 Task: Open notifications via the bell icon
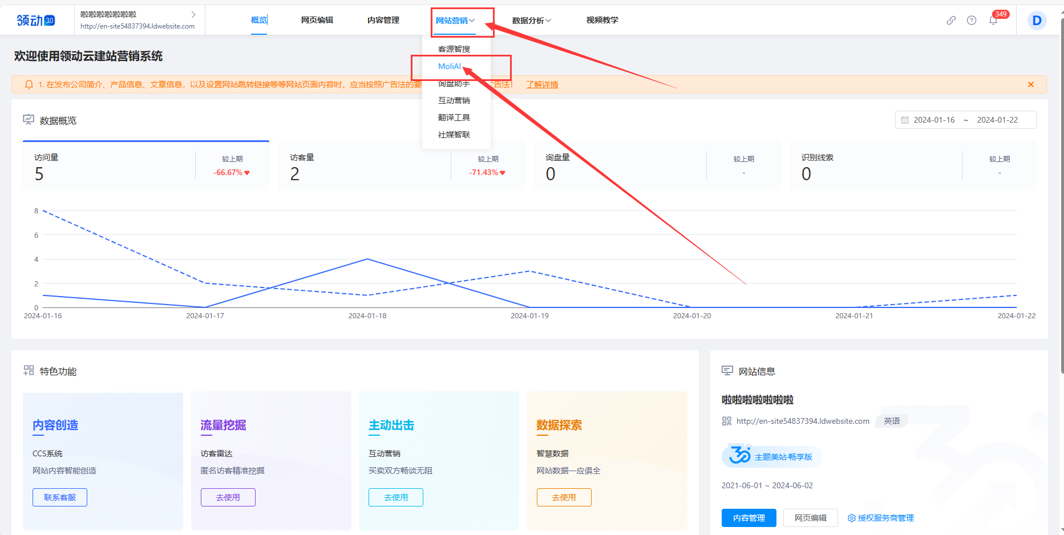(x=993, y=20)
